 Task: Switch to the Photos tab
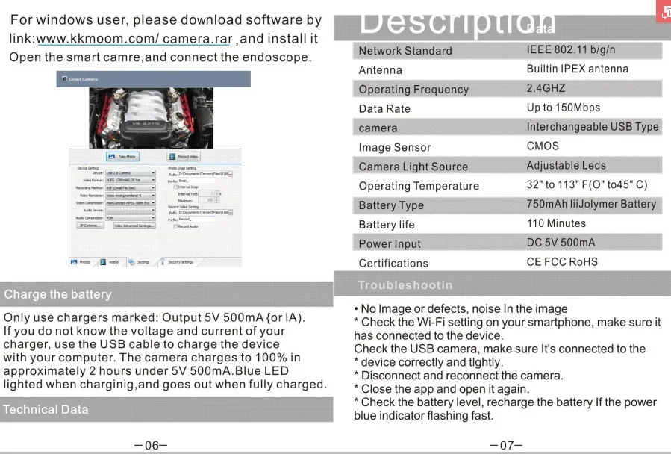(81, 261)
